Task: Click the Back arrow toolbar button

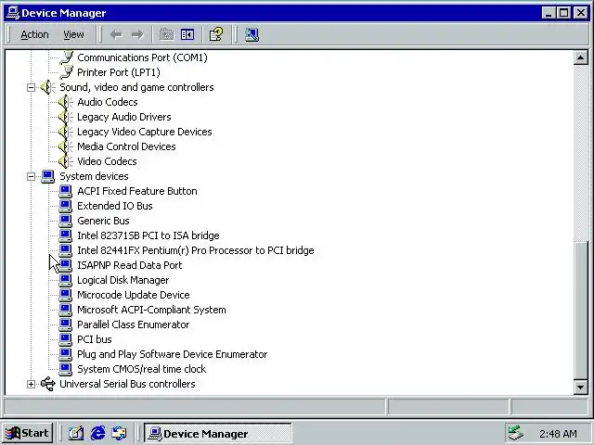Action: [x=116, y=35]
